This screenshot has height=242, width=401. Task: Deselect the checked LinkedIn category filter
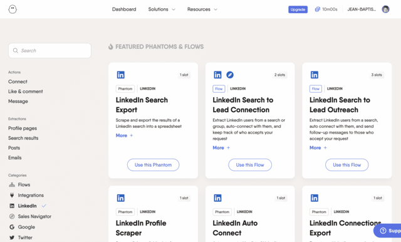(x=28, y=206)
